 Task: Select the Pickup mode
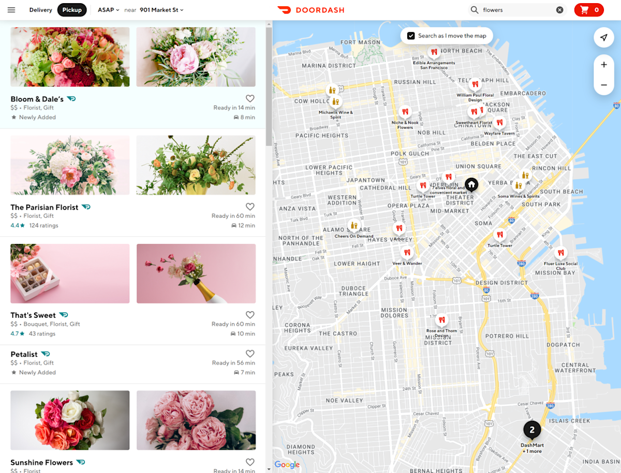click(72, 10)
